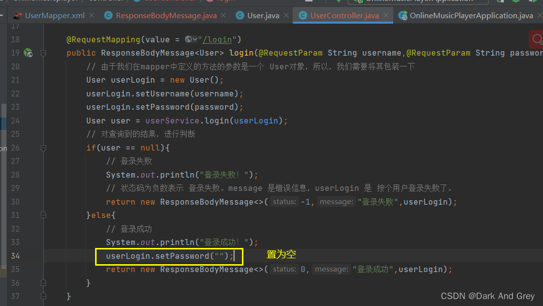
Task: Click the "登录失败" string on line 30
Action: pos(378,202)
